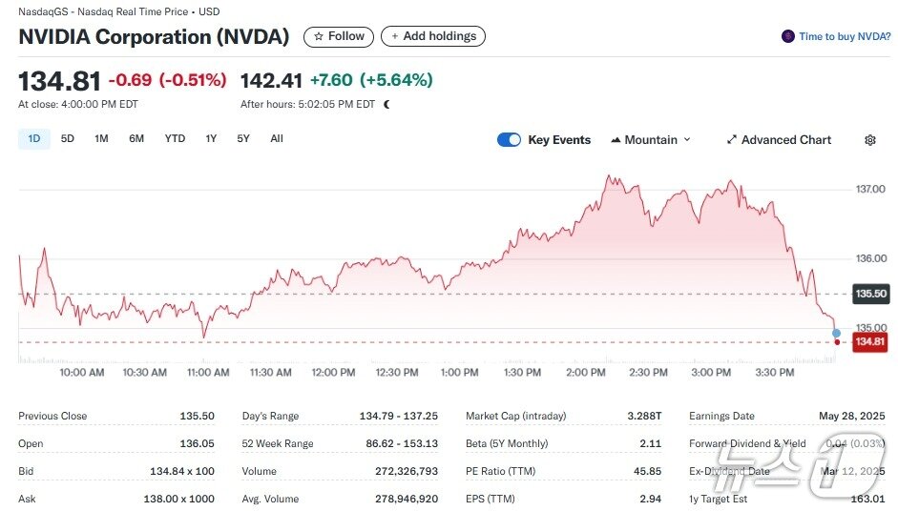Click the star icon in Follow button
The height and width of the screenshot is (511, 898).
(319, 36)
